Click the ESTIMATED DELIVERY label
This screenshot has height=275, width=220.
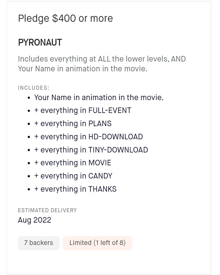pyautogui.click(x=47, y=210)
